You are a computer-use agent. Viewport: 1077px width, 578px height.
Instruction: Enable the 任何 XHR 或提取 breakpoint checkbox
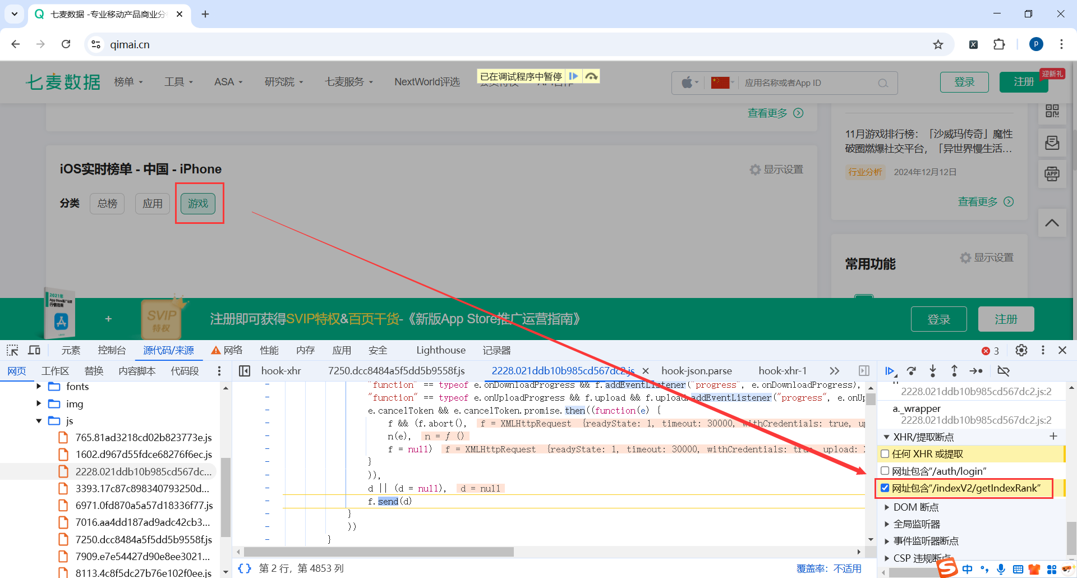(x=885, y=454)
